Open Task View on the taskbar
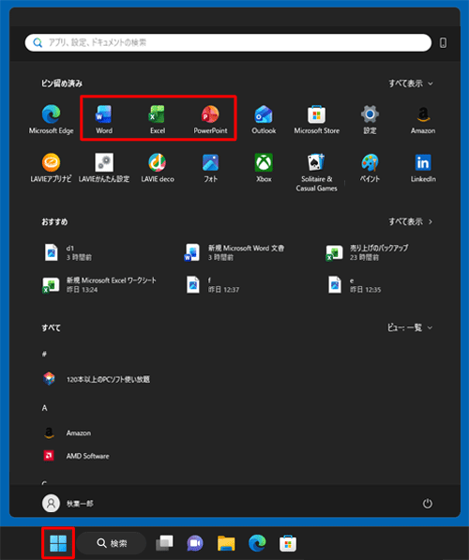This screenshot has width=469, height=560. pyautogui.click(x=164, y=543)
